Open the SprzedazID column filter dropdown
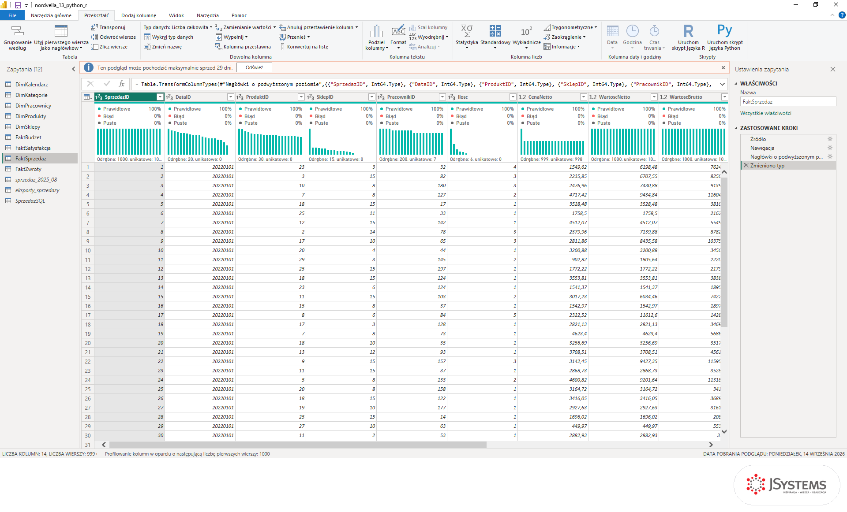The width and height of the screenshot is (847, 512). pyautogui.click(x=160, y=97)
